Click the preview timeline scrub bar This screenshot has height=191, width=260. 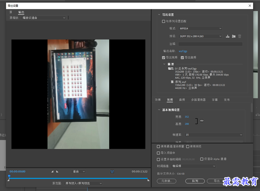78,178
